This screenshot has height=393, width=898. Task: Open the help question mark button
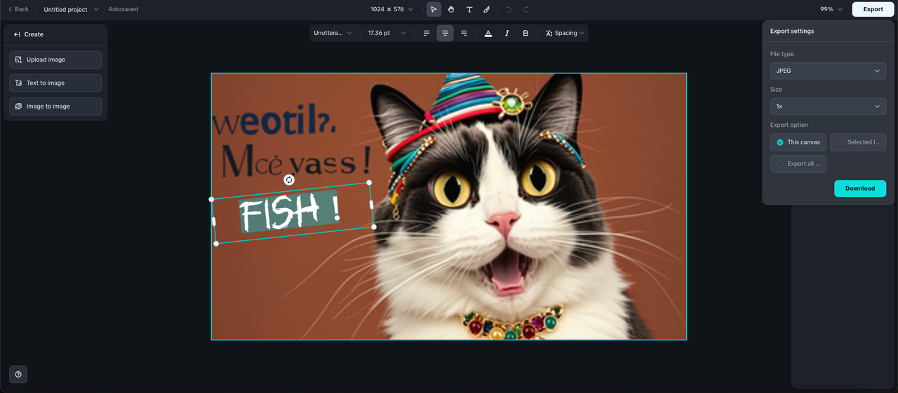18,374
